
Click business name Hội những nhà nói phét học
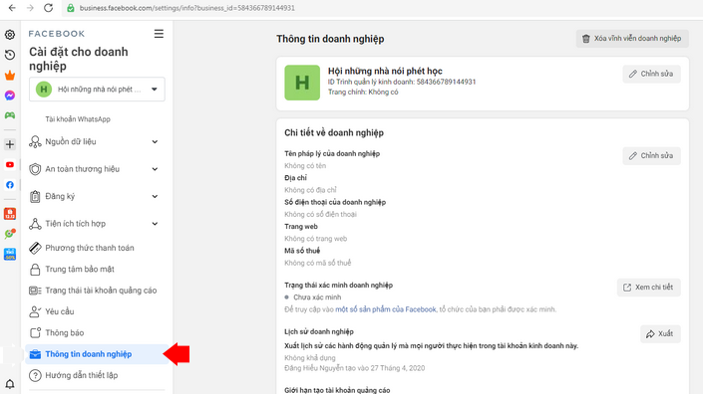[385, 71]
